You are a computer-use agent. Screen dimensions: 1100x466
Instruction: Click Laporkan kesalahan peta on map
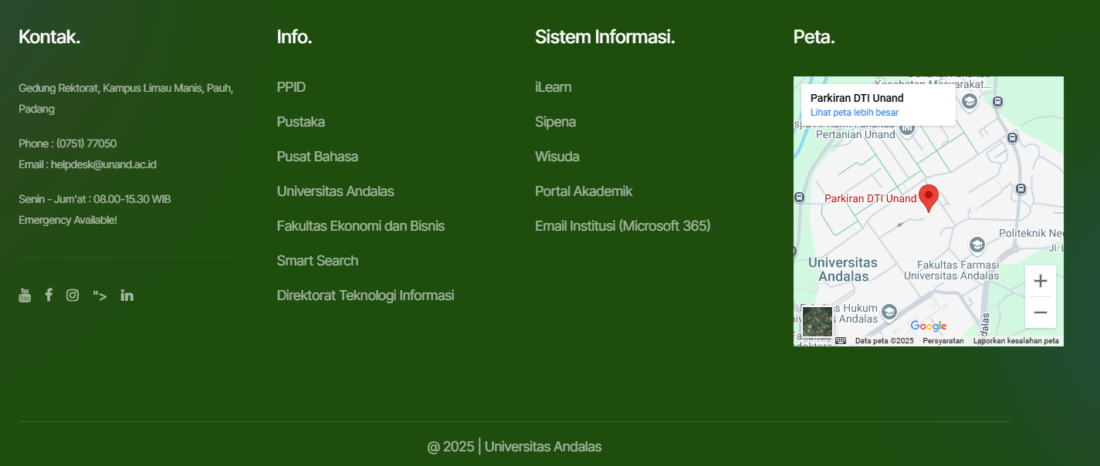[x=1015, y=341]
